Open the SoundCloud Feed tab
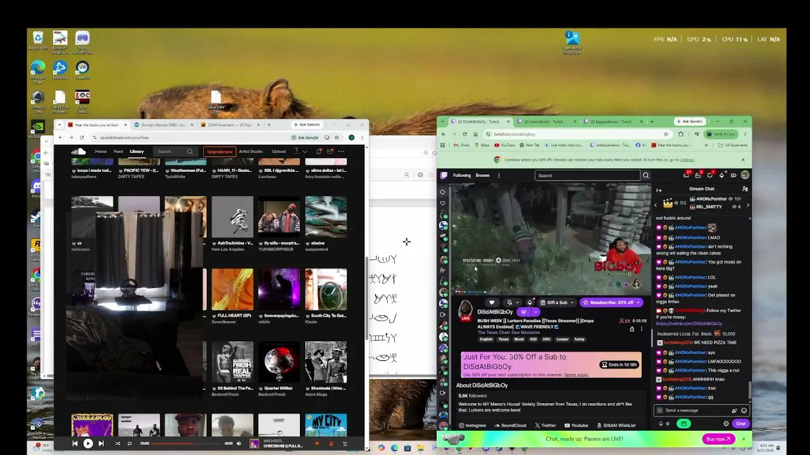 [118, 152]
